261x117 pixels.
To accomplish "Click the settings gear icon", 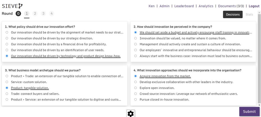I will tap(130, 114).
